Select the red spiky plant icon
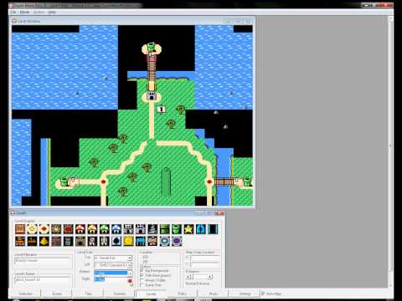The image size is (402, 301). (69, 229)
